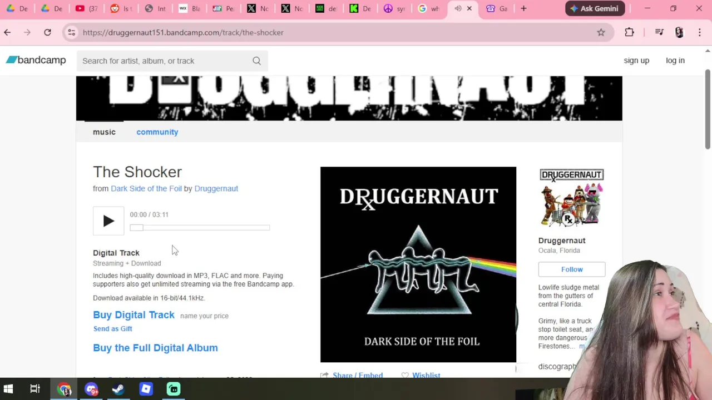Image resolution: width=712 pixels, height=400 pixels.
Task: Click the Druggernaut header banner
Action: click(x=349, y=98)
